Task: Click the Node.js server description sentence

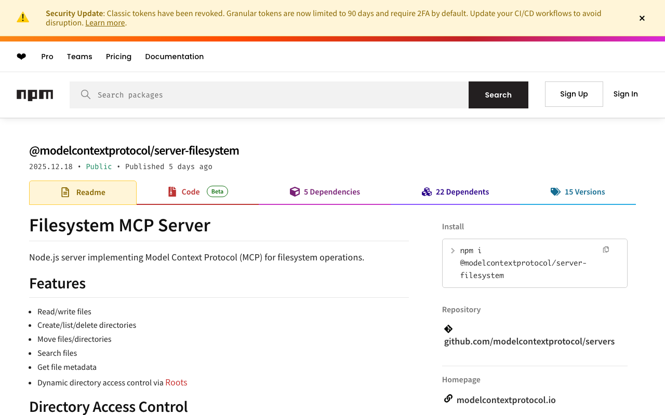Action: 196,257
